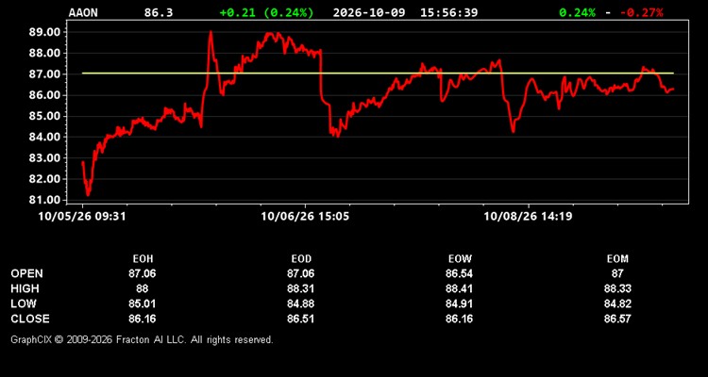
Task: Select EOM close value 86.57
Action: [617, 319]
